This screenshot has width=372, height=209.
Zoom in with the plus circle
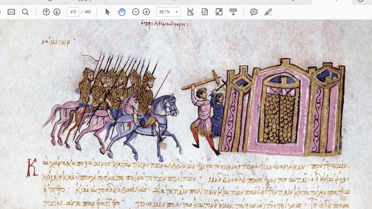146,12
